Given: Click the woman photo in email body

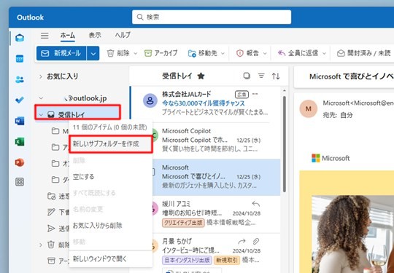Looking at the screenshot, I should 353,234.
